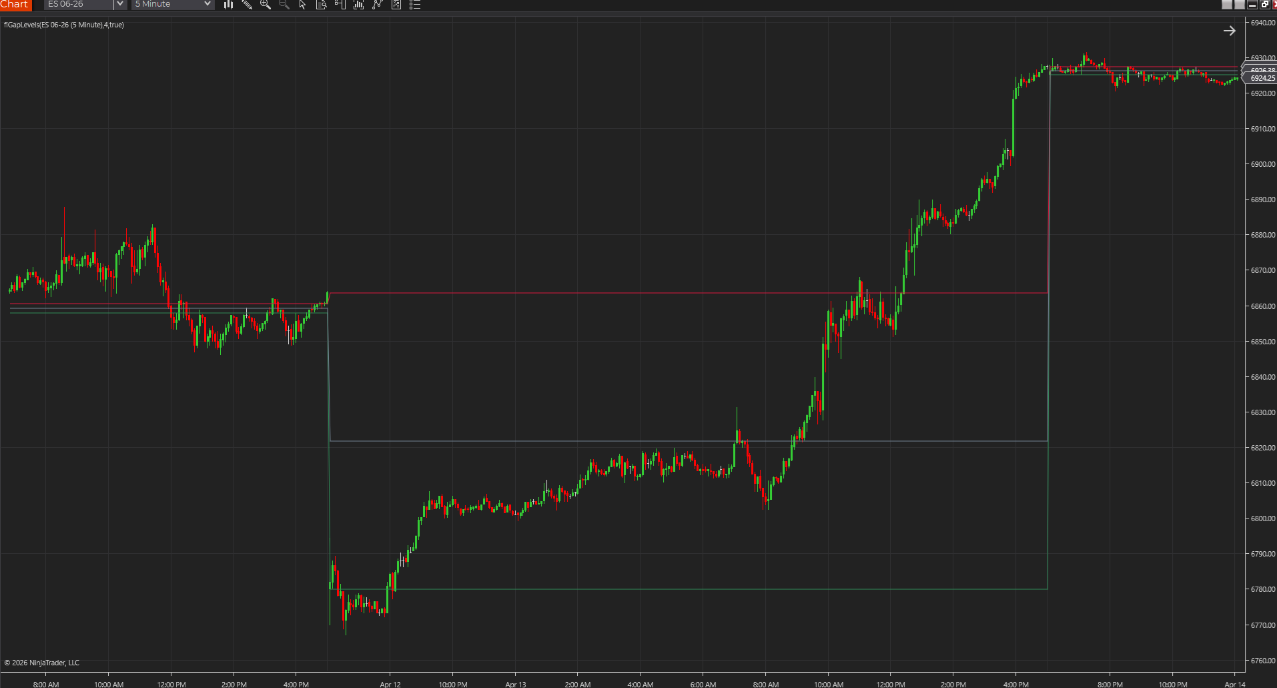Click the fiGapLevels indicator label

(64, 25)
